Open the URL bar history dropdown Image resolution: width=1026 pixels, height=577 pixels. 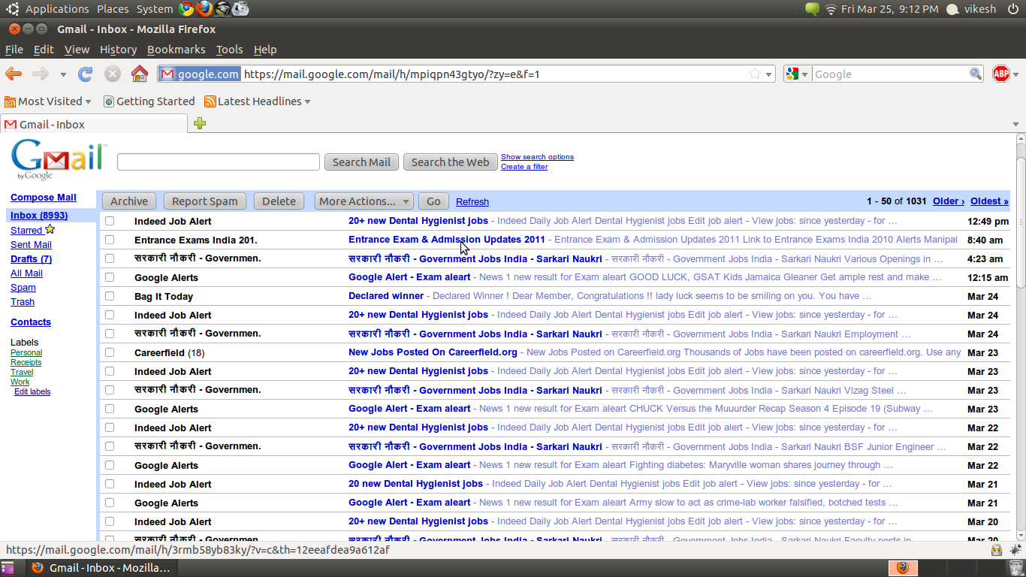pos(768,74)
